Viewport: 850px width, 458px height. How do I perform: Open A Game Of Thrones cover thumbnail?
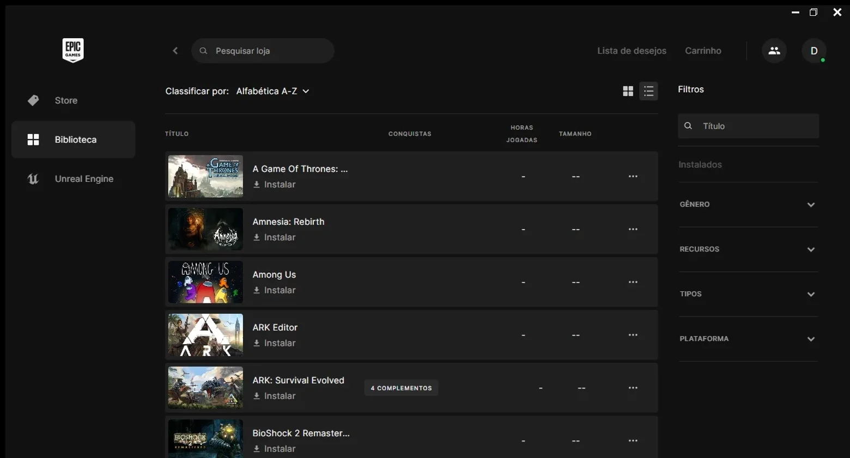205,176
